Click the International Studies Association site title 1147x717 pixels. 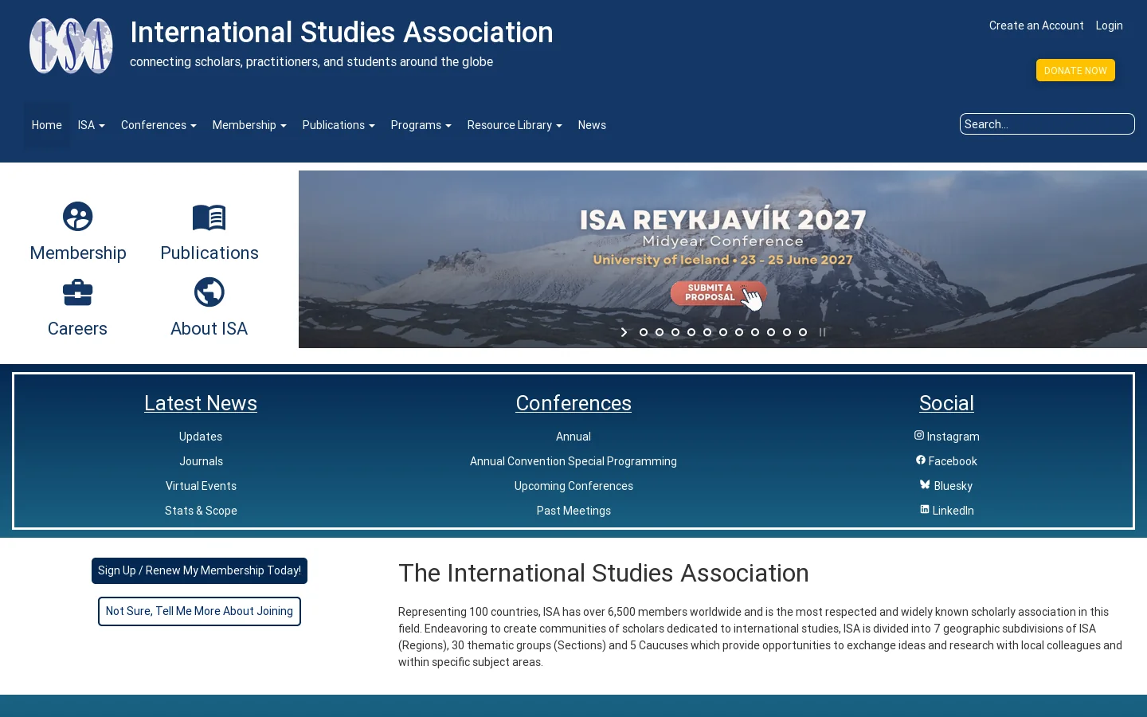point(342,33)
